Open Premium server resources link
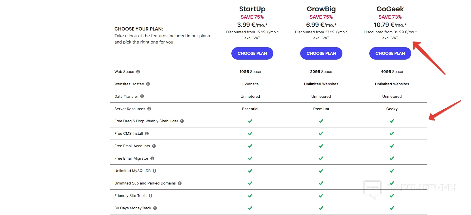The image size is (471, 215). [x=321, y=109]
